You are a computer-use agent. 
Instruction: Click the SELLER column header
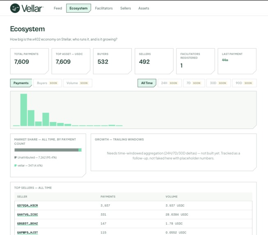tap(22, 196)
